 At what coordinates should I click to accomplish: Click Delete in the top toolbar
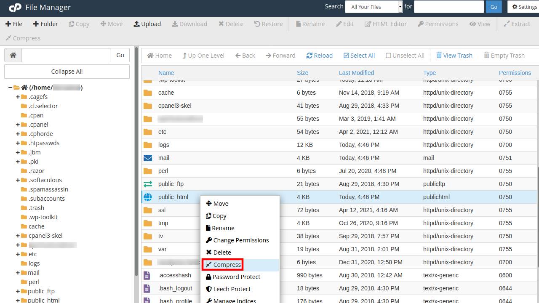tap(231, 24)
